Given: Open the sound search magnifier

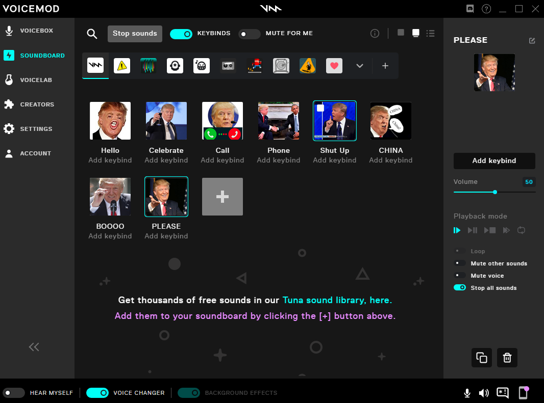Looking at the screenshot, I should point(92,34).
